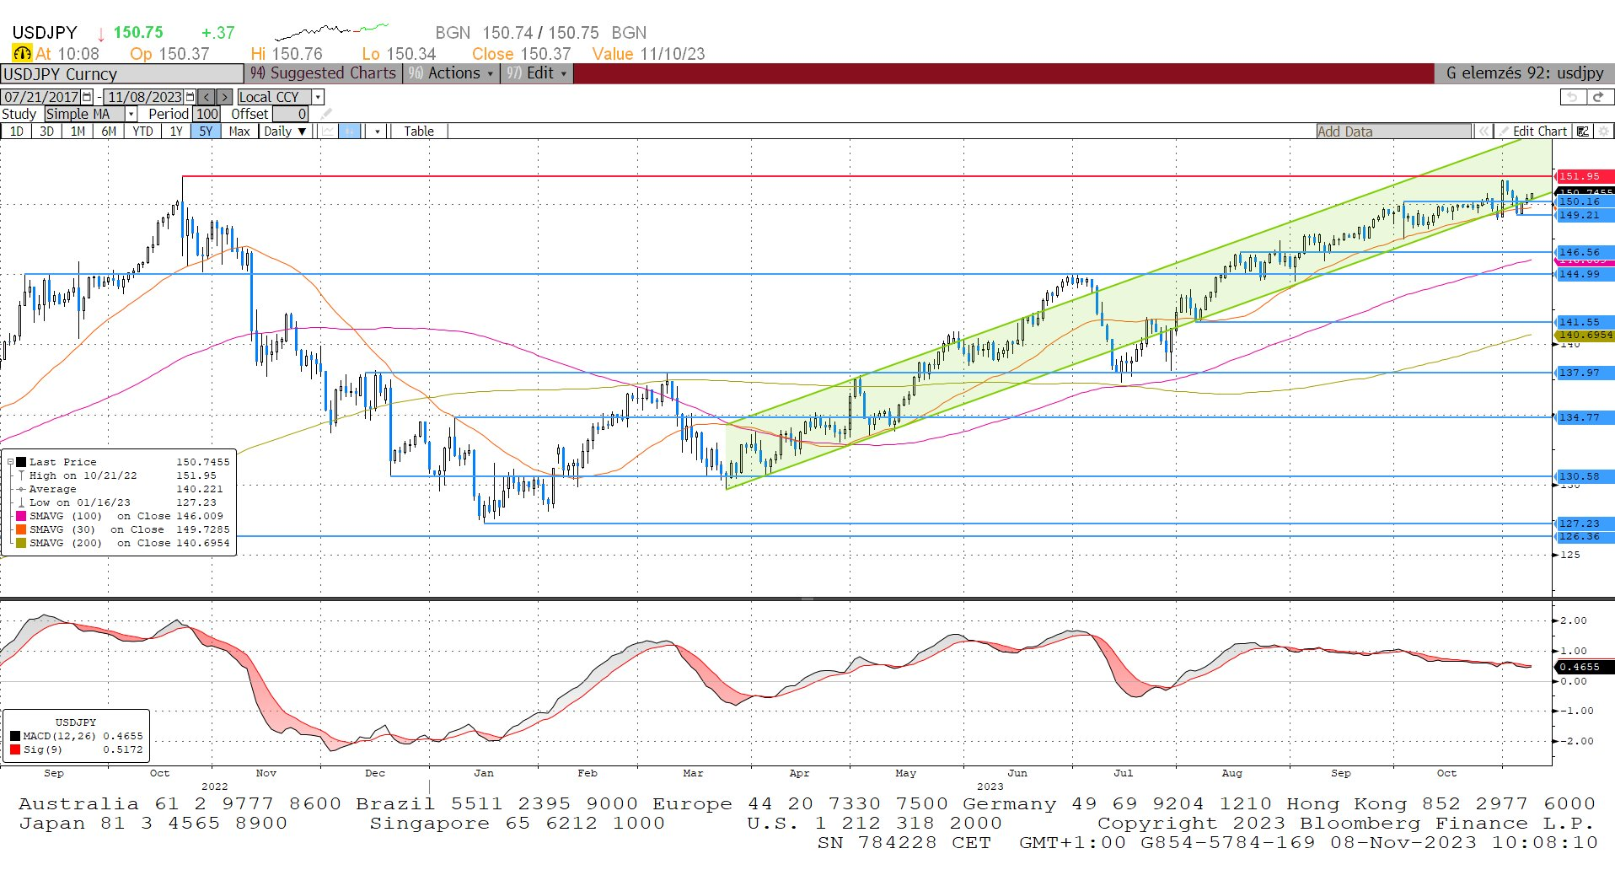Select the 5Y time range
Image resolution: width=1615 pixels, height=886 pixels.
(x=206, y=131)
